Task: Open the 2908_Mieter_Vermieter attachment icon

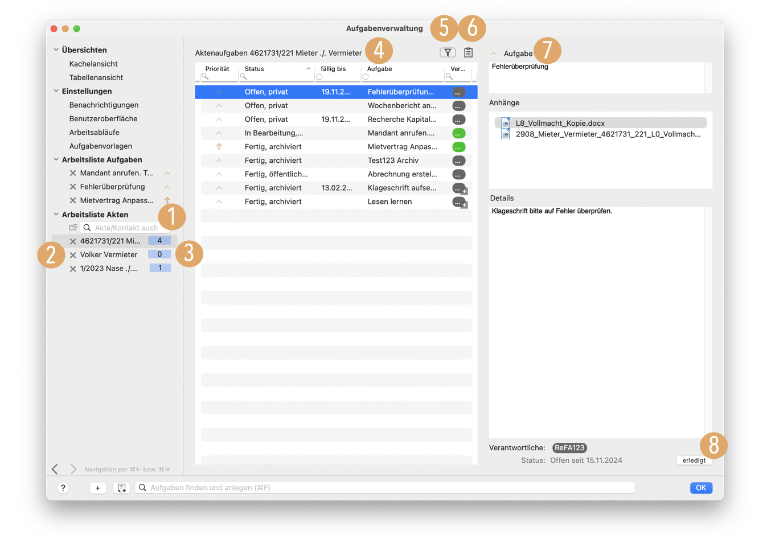Action: coord(506,134)
